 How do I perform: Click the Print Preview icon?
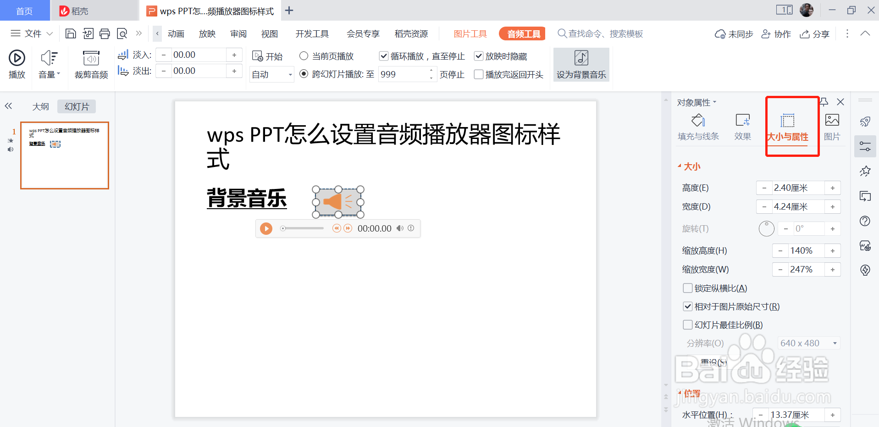pyautogui.click(x=122, y=33)
